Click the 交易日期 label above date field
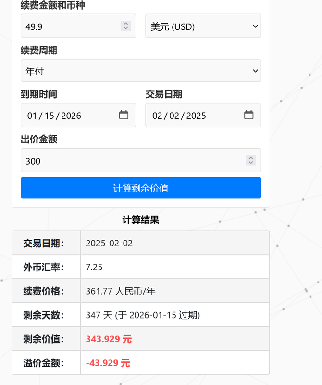 pos(164,94)
